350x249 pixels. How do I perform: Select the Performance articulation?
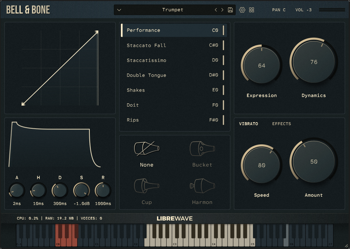174,30
